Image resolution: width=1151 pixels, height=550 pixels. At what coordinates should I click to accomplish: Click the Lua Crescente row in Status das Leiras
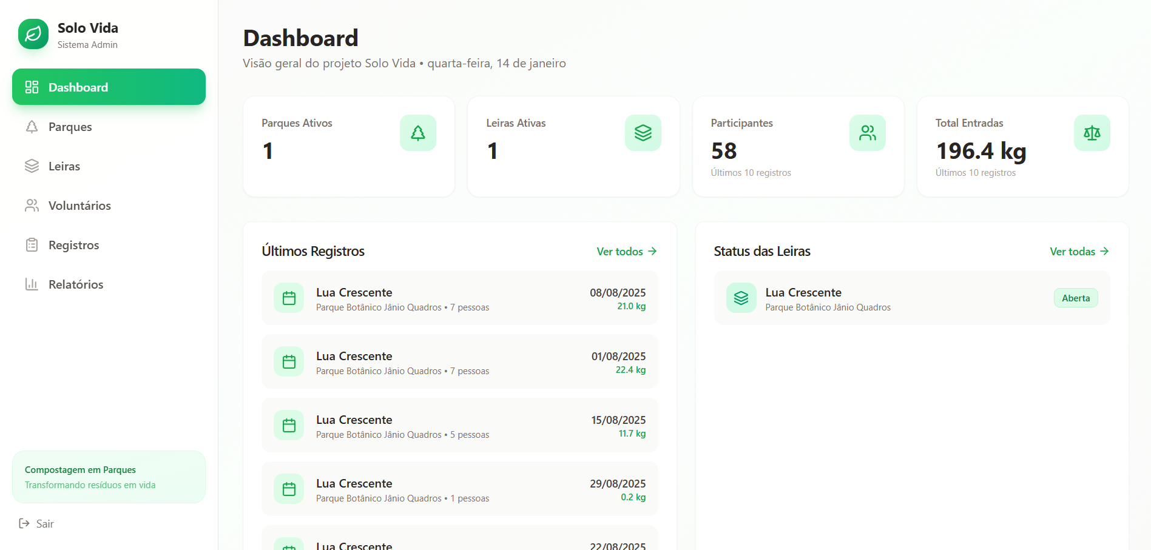[912, 298]
